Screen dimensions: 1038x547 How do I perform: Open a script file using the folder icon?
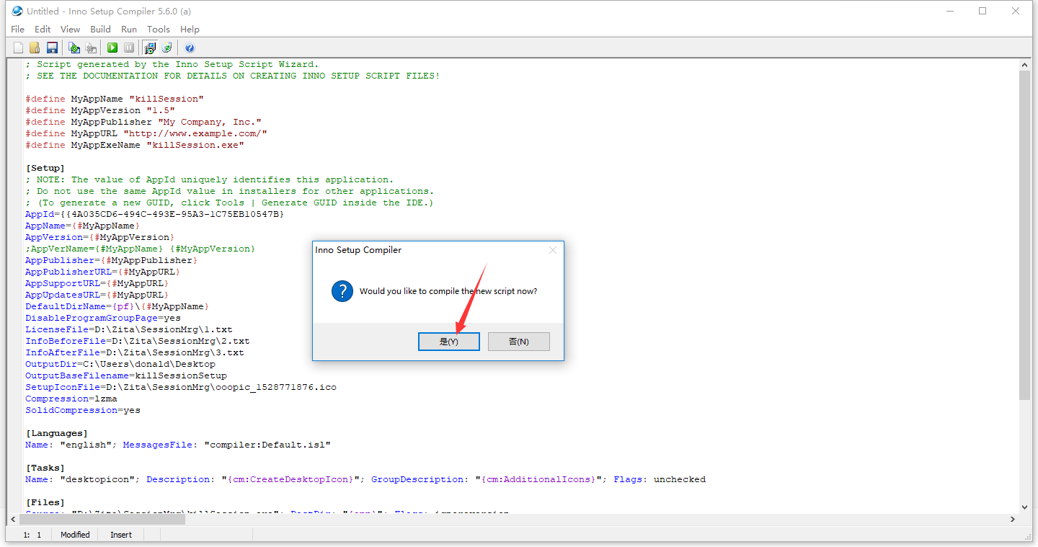[35, 48]
